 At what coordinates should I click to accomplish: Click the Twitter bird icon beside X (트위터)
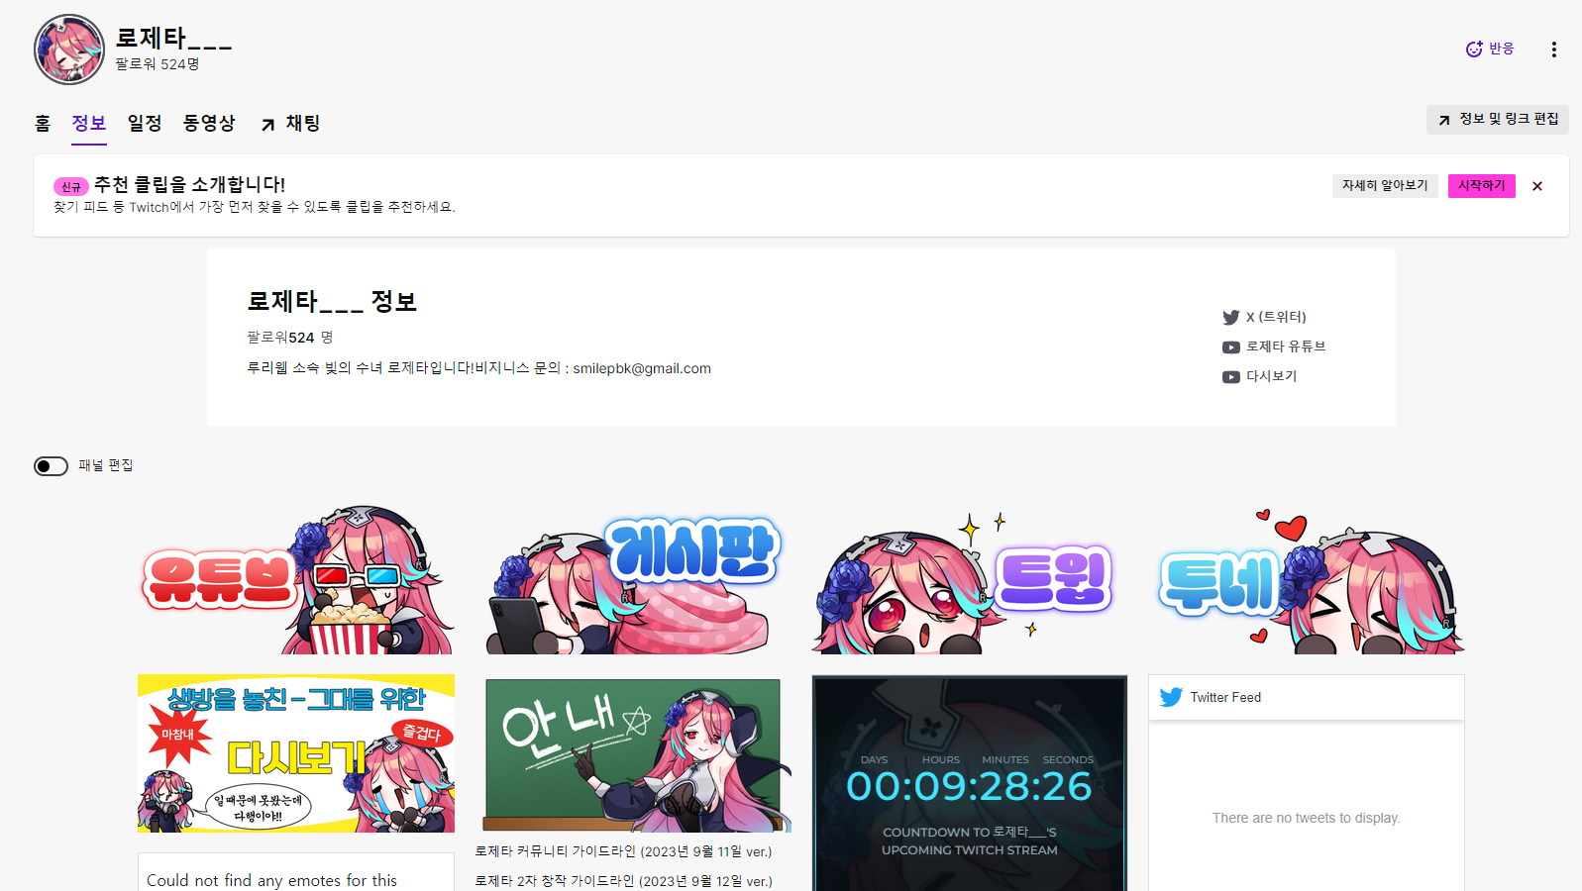pyautogui.click(x=1230, y=318)
